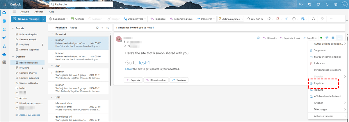This screenshot has width=349, height=122.
Task: Open the Microsoft Viva digest email
Action: point(79,107)
